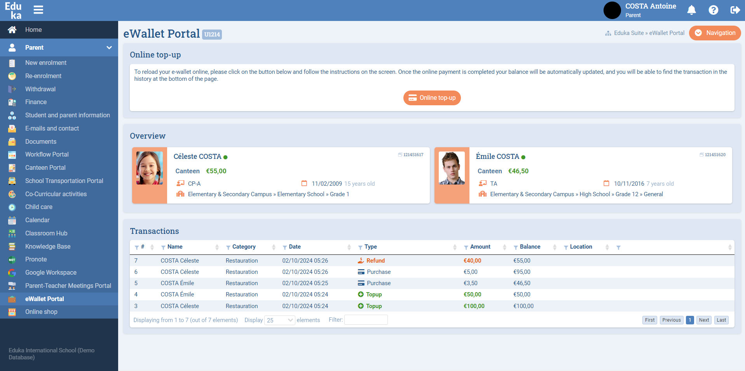Screen dimensions: 745x371
Task: Select the Canteen Portal sidebar icon
Action: coord(12,167)
